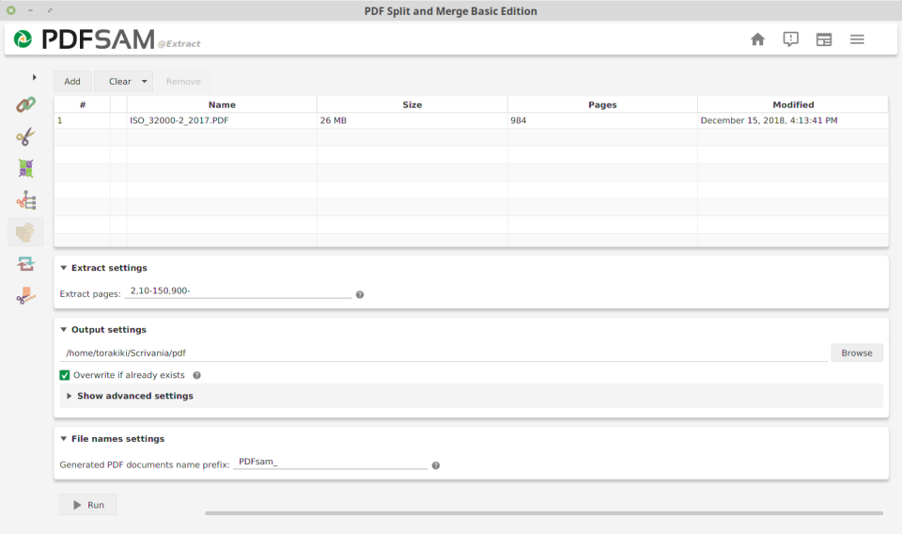Run the extract task
The width and height of the screenshot is (902, 534).
pyautogui.click(x=88, y=505)
